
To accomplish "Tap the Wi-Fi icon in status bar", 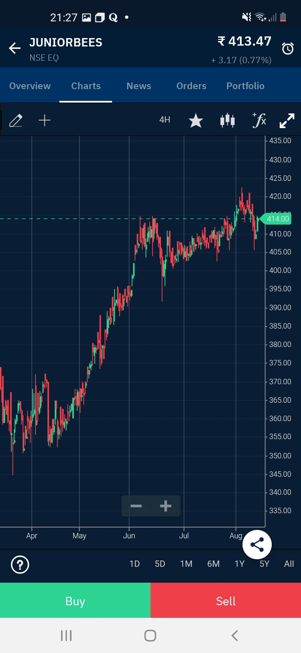I will [261, 17].
